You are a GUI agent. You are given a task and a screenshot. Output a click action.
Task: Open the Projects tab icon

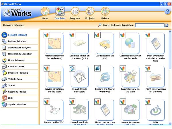[x=90, y=11]
